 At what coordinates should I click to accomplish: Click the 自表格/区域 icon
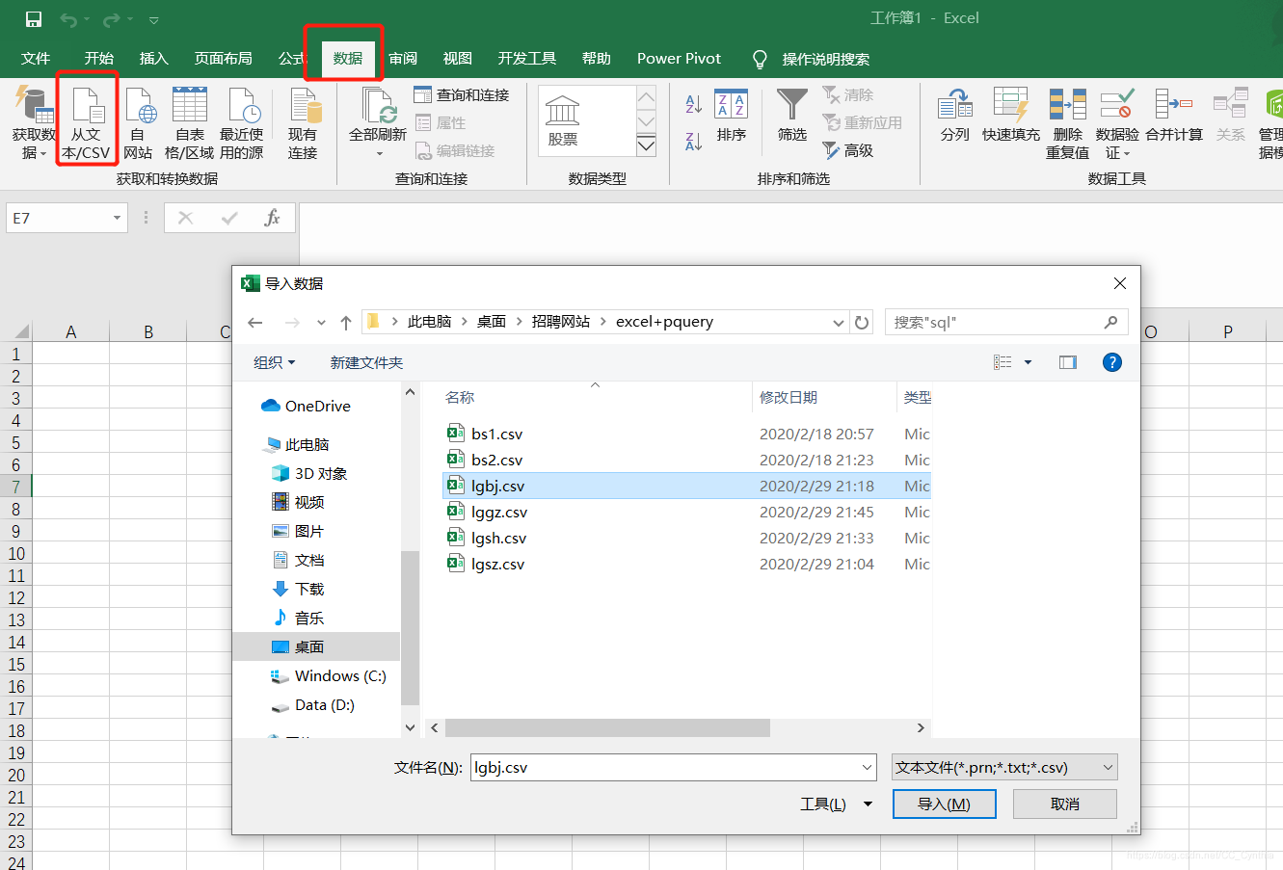point(190,124)
